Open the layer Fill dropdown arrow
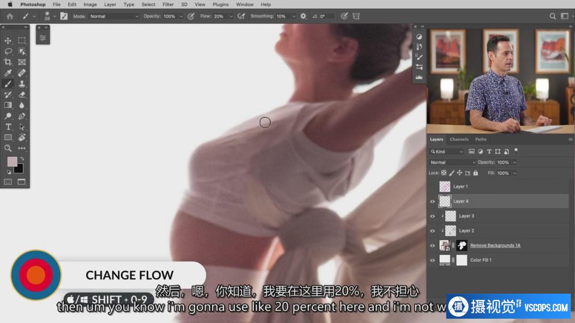Viewport: 575px width, 323px height. pos(514,173)
